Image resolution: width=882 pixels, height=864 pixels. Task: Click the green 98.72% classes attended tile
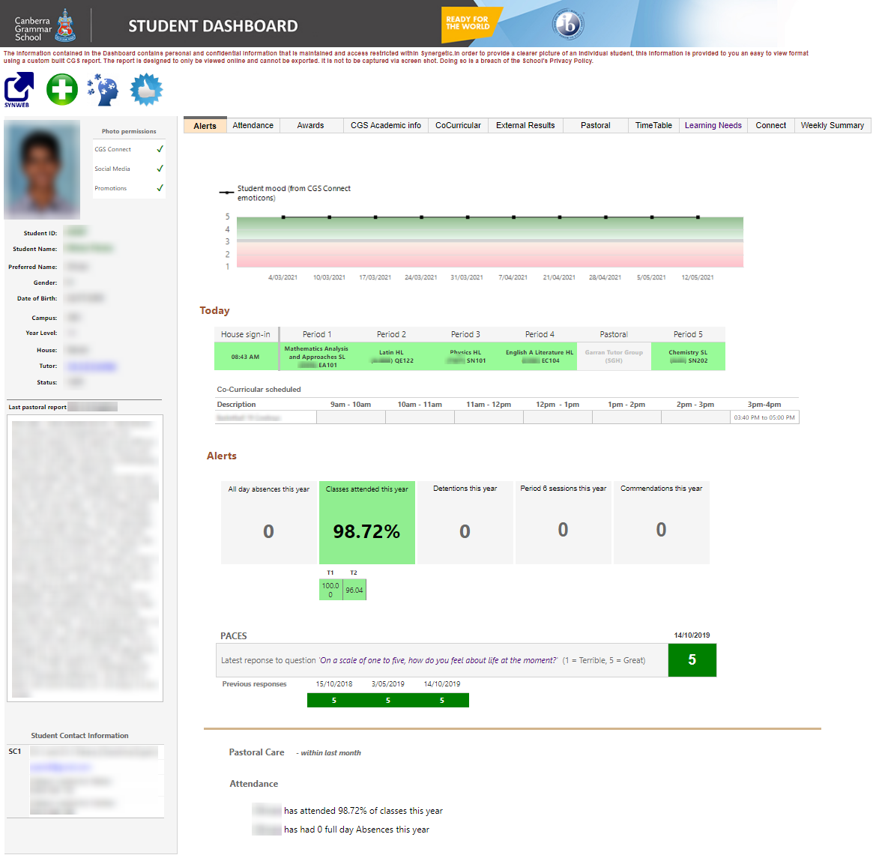366,523
